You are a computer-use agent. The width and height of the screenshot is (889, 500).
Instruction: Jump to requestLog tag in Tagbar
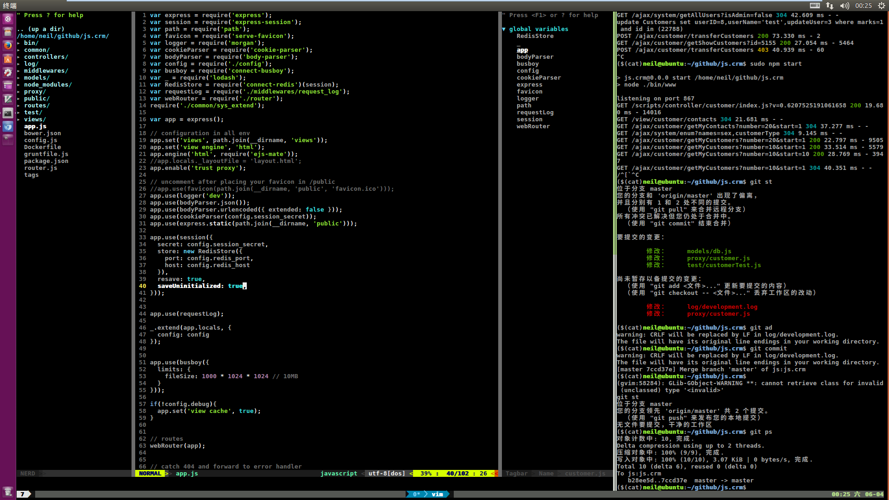pyautogui.click(x=535, y=112)
